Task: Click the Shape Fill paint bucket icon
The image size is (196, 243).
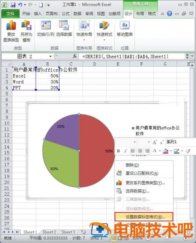Action: point(166,151)
